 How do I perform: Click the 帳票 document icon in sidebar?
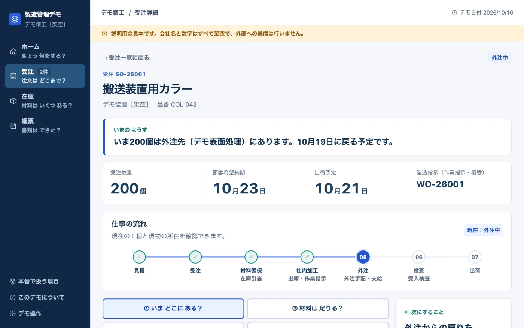[x=13, y=126]
